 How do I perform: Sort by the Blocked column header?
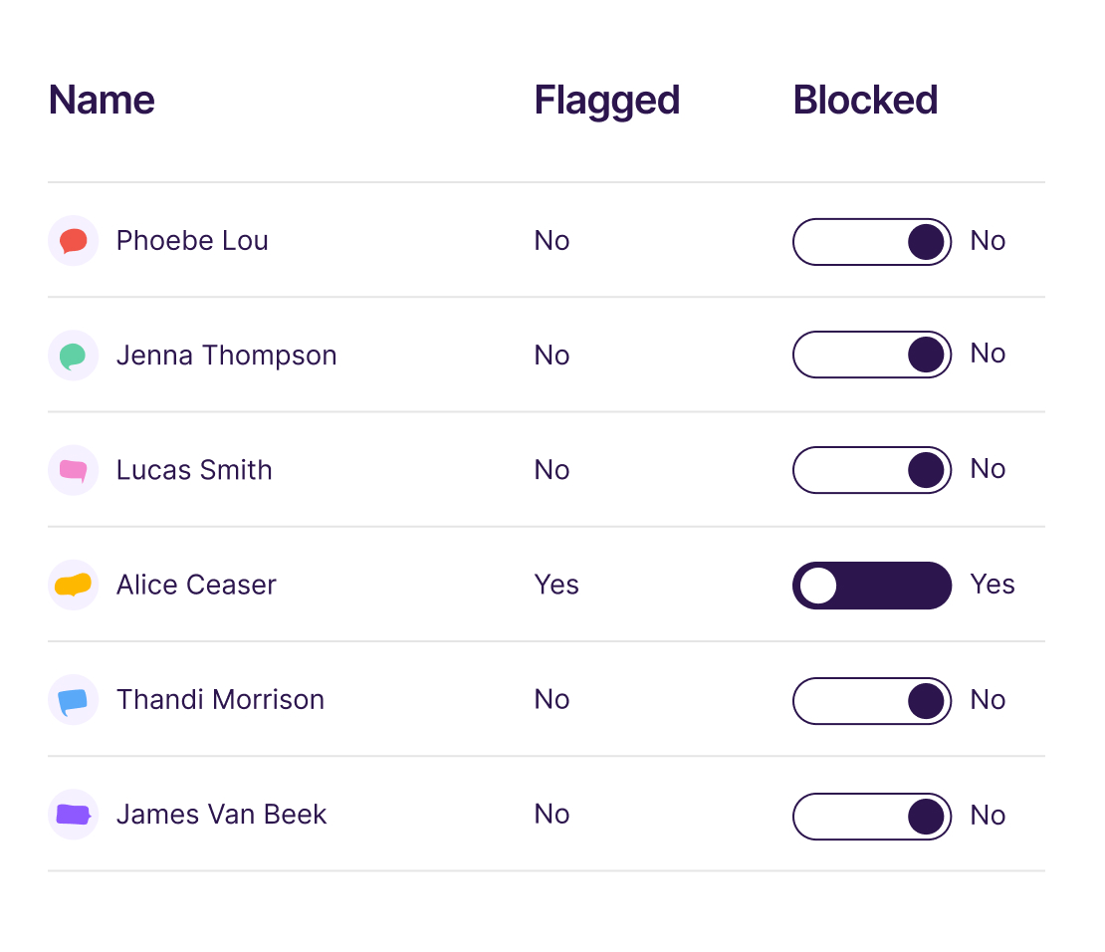coord(865,100)
